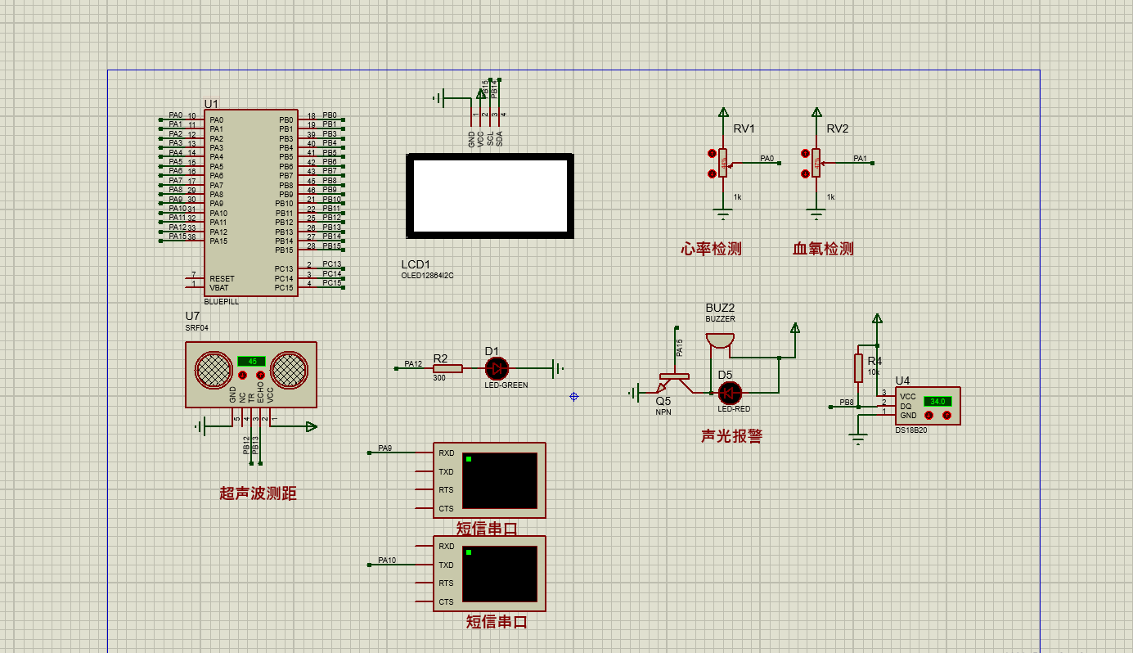Open the virtual terminal screen wired to PA9

coord(500,480)
